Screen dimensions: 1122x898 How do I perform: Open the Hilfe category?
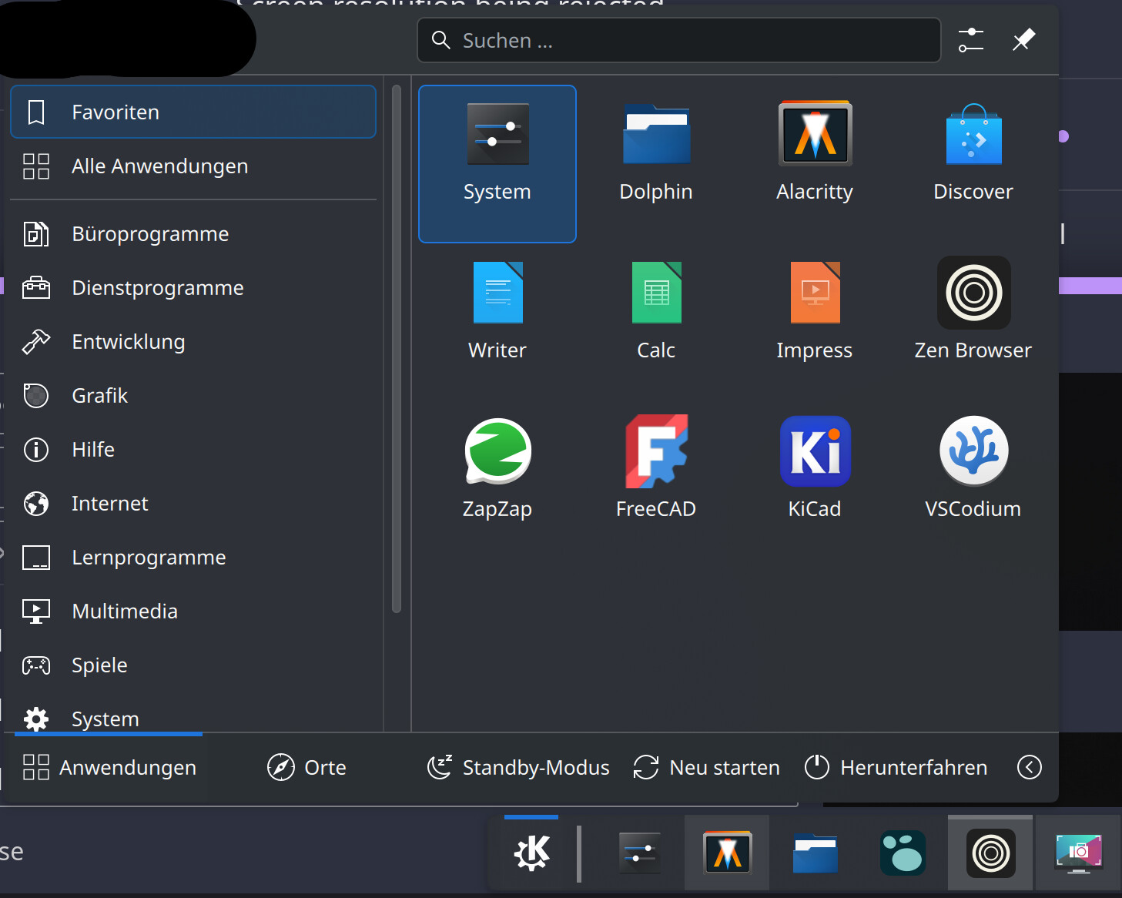click(x=193, y=449)
